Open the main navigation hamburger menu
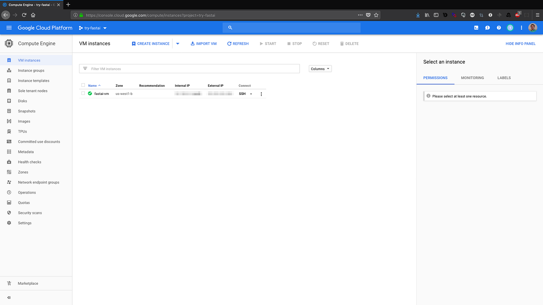 [9, 28]
